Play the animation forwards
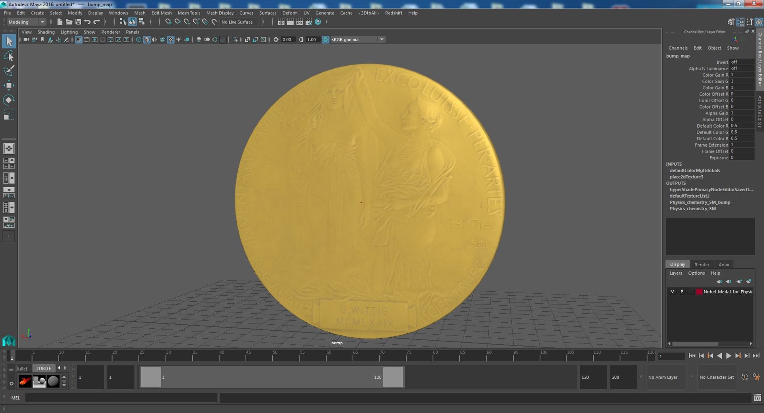 click(x=729, y=356)
